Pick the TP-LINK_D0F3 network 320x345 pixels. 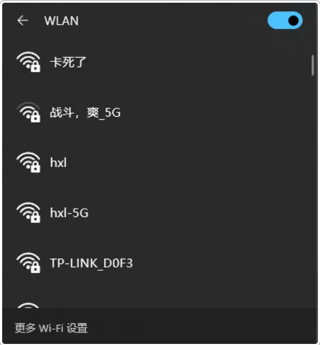pos(92,263)
